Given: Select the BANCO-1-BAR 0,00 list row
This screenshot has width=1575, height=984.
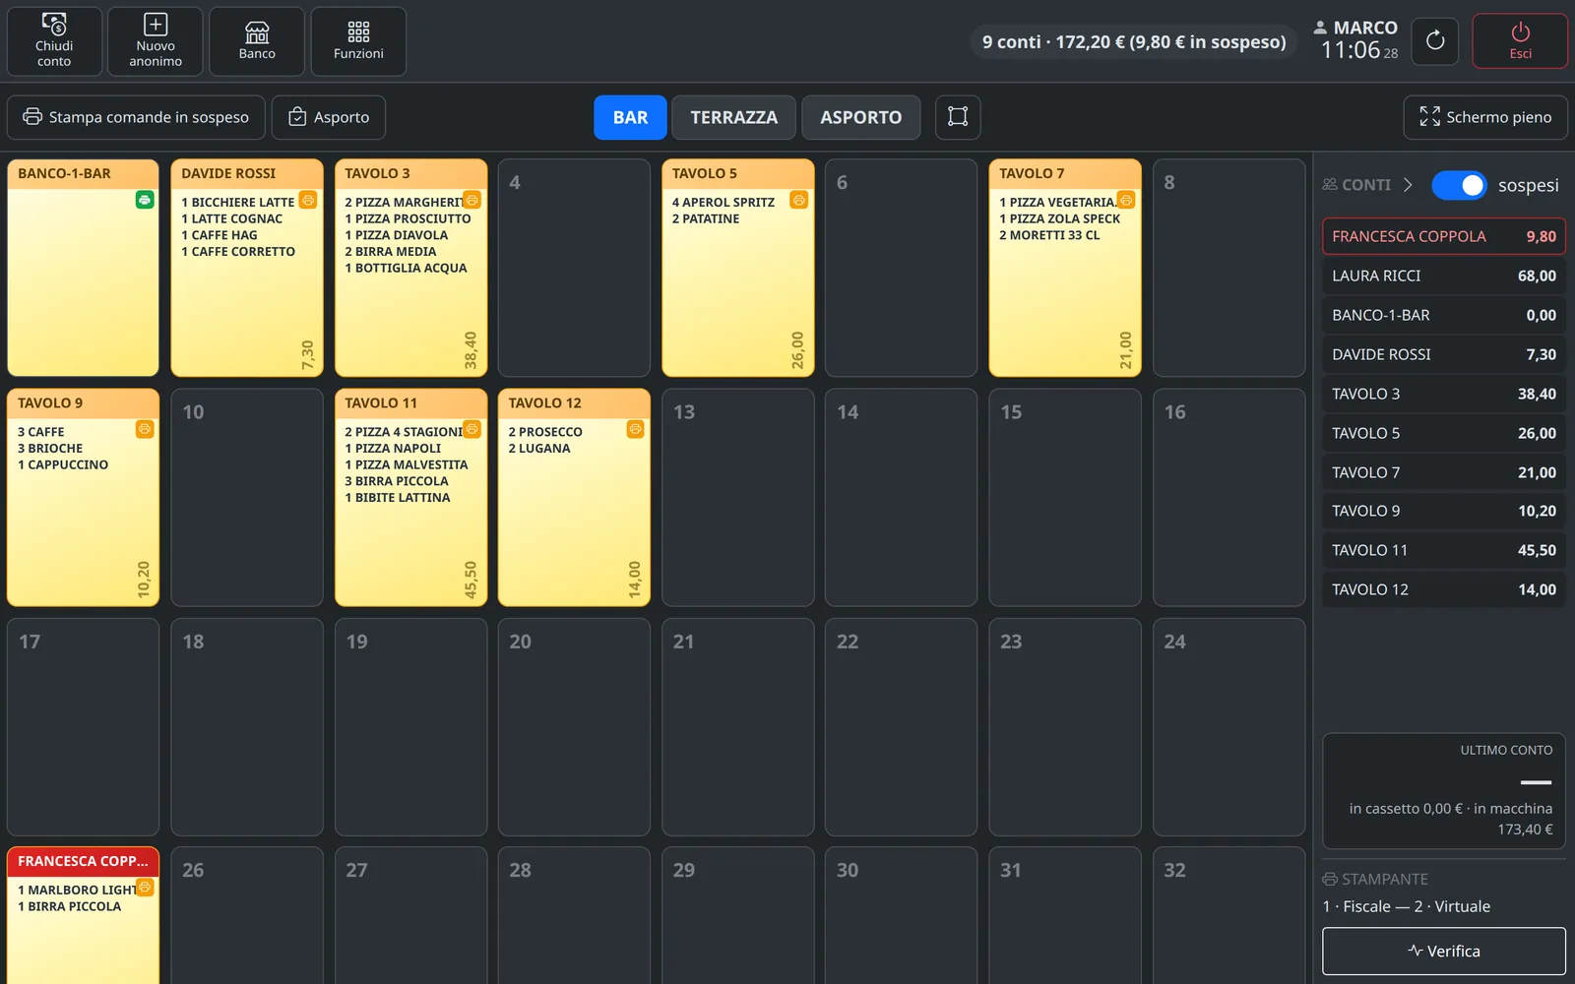Looking at the screenshot, I should click(x=1444, y=315).
